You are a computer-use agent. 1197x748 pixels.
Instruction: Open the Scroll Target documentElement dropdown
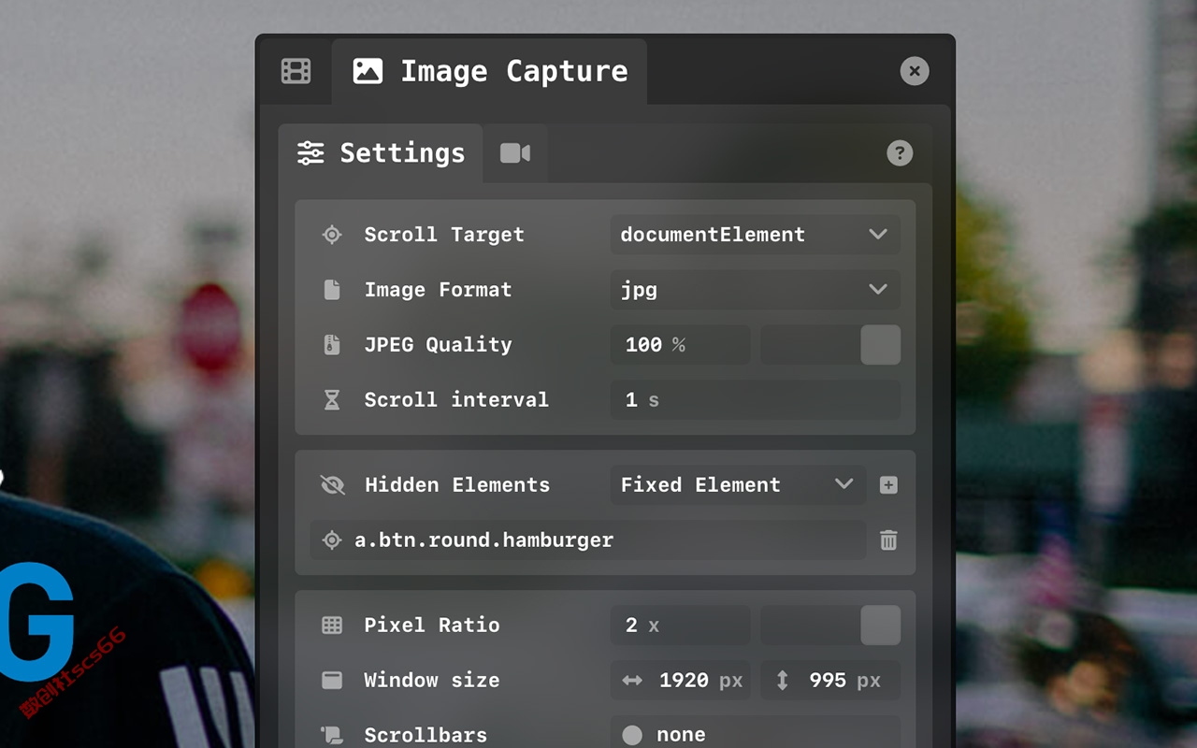tap(756, 235)
